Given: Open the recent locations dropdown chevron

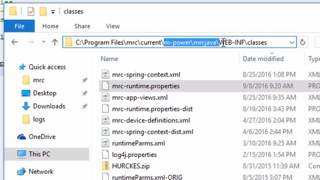Looking at the screenshot, I should click(x=43, y=42).
